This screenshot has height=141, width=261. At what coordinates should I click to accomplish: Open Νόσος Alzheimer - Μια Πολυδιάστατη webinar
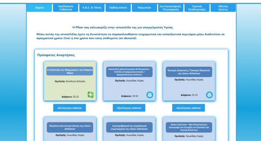[189, 127]
